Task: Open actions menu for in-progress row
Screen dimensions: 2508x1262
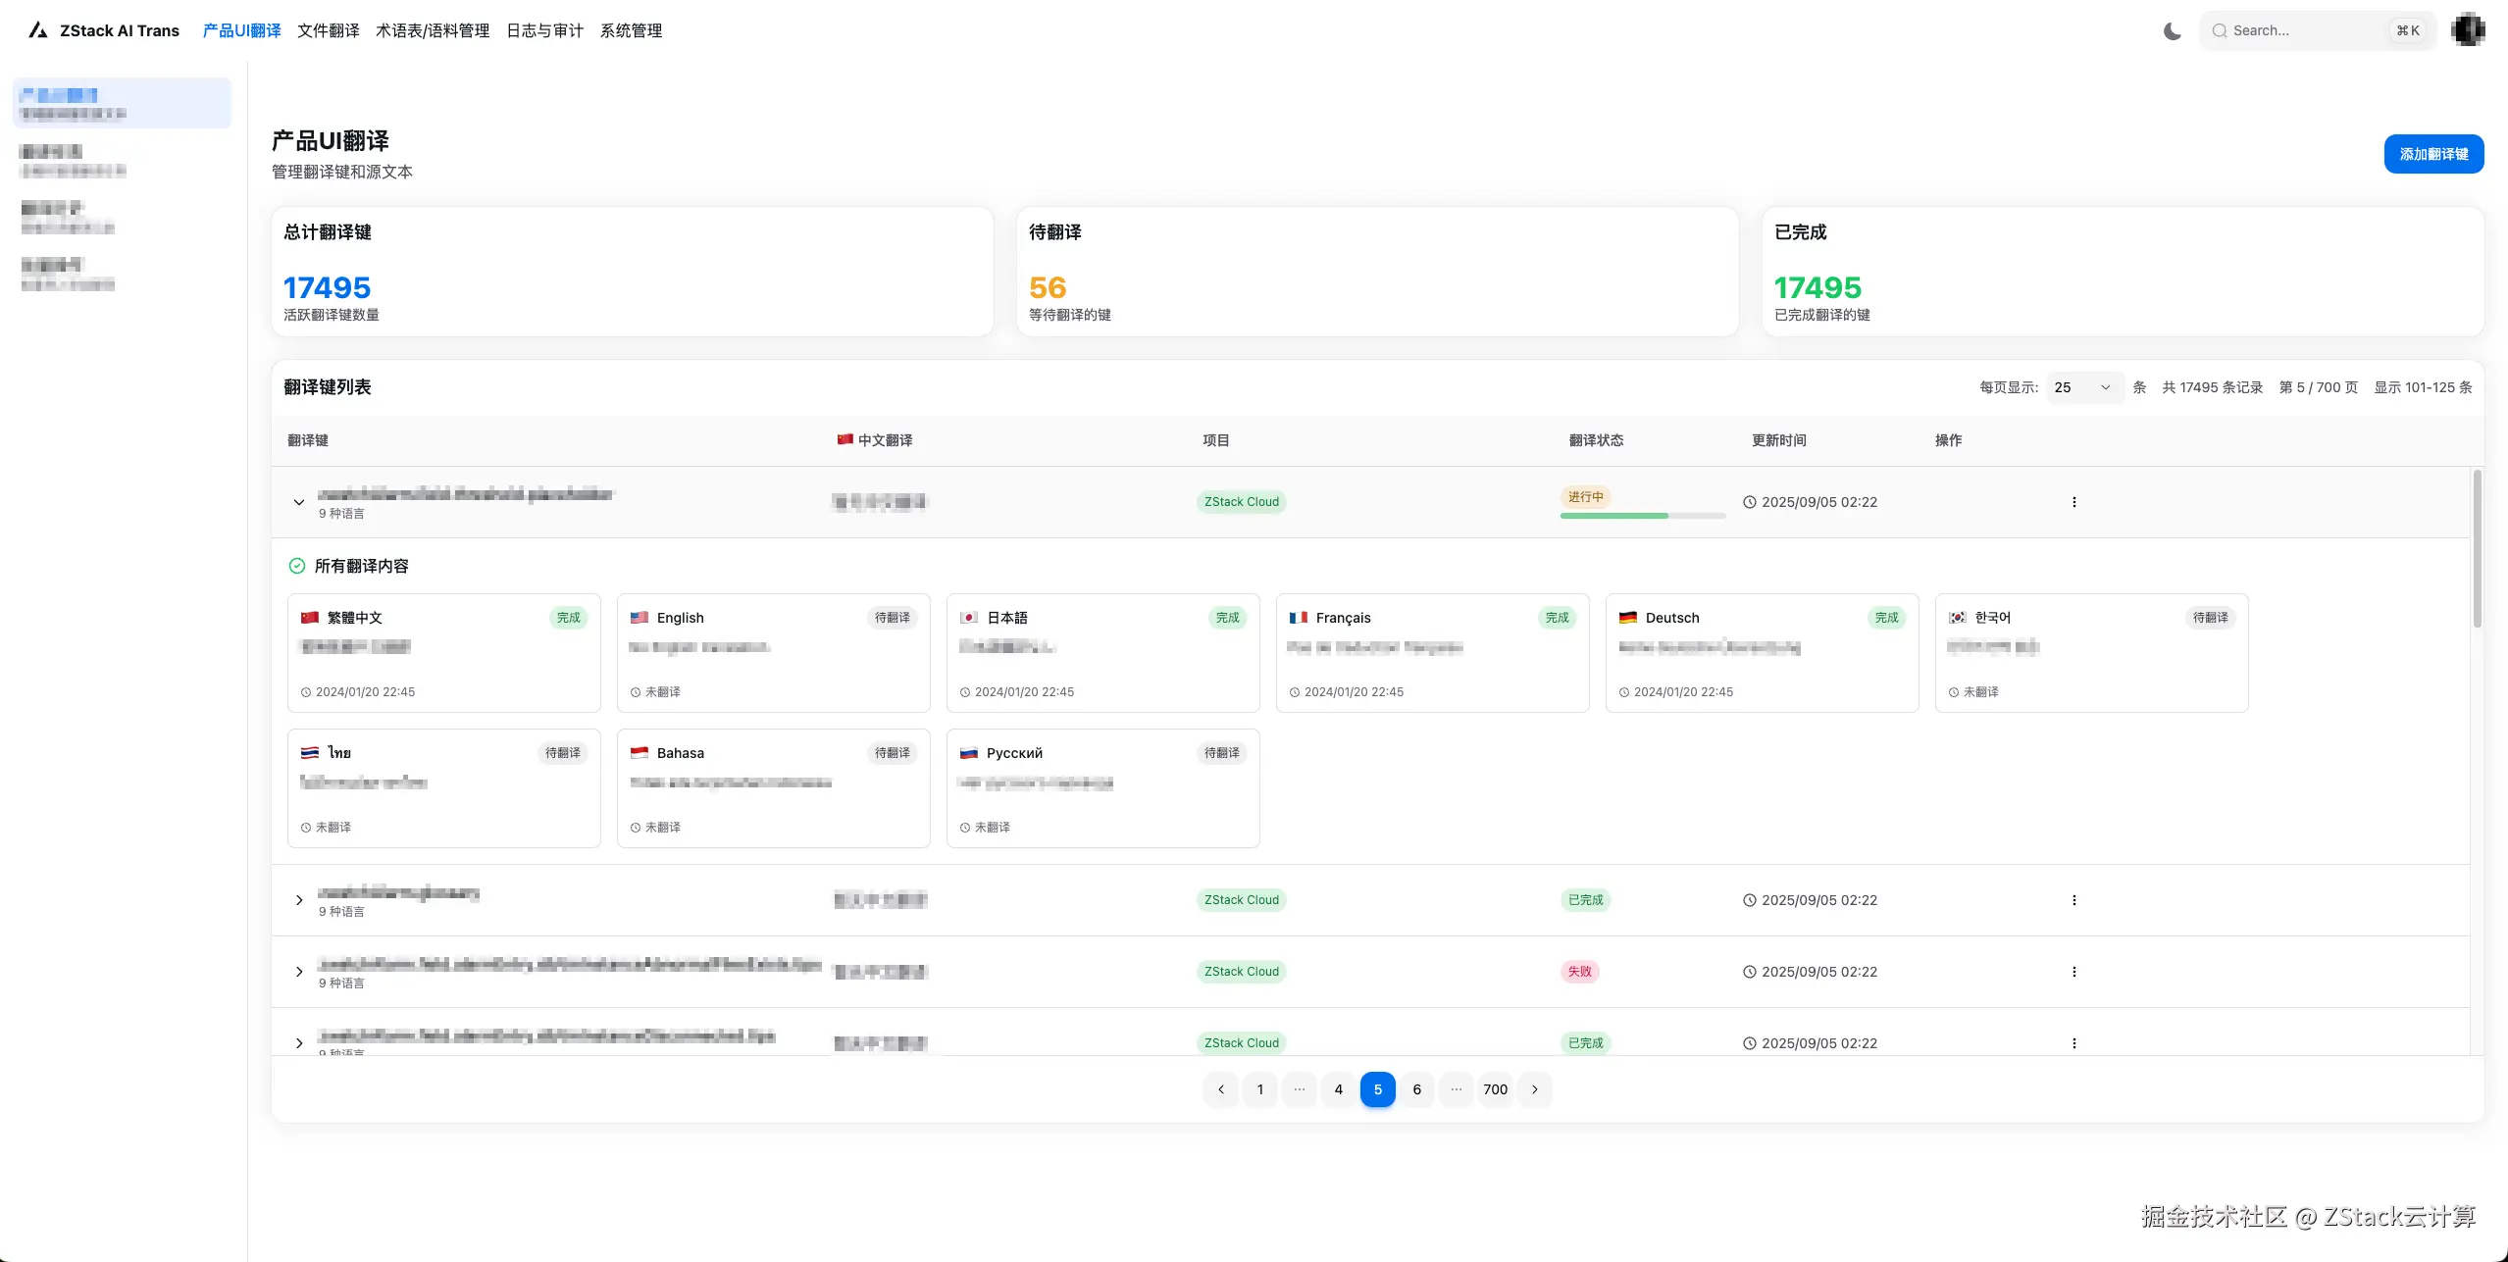Action: coord(2073,502)
